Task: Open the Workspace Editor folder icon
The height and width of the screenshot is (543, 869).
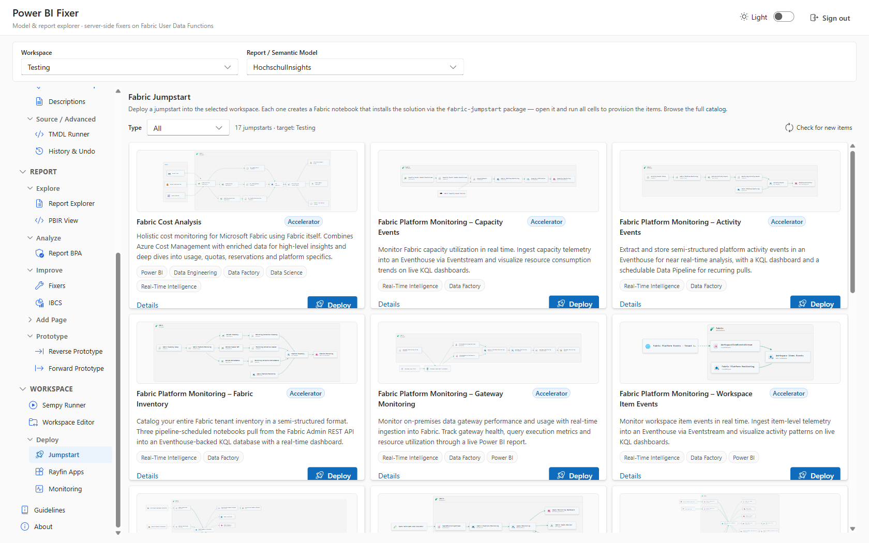Action: (33, 423)
